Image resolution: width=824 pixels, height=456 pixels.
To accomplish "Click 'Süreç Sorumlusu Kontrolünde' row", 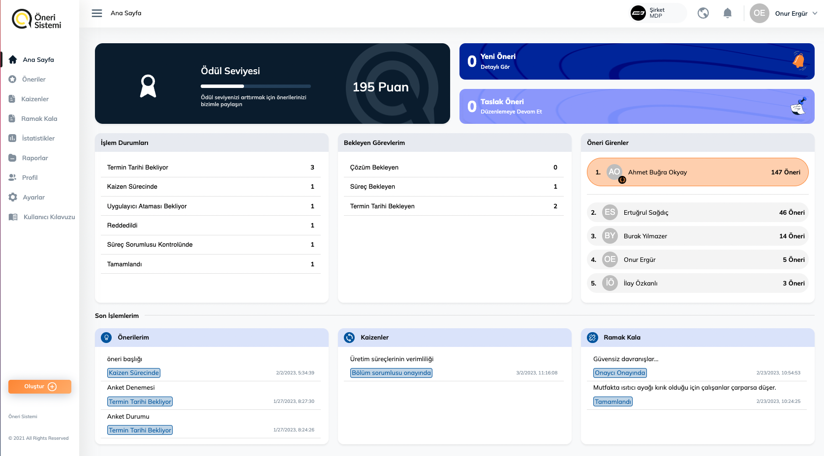I will coord(211,245).
